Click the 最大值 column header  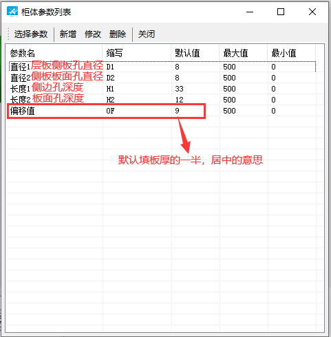click(x=244, y=53)
